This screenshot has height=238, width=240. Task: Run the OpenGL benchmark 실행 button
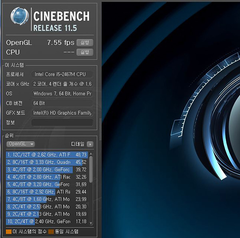85,42
